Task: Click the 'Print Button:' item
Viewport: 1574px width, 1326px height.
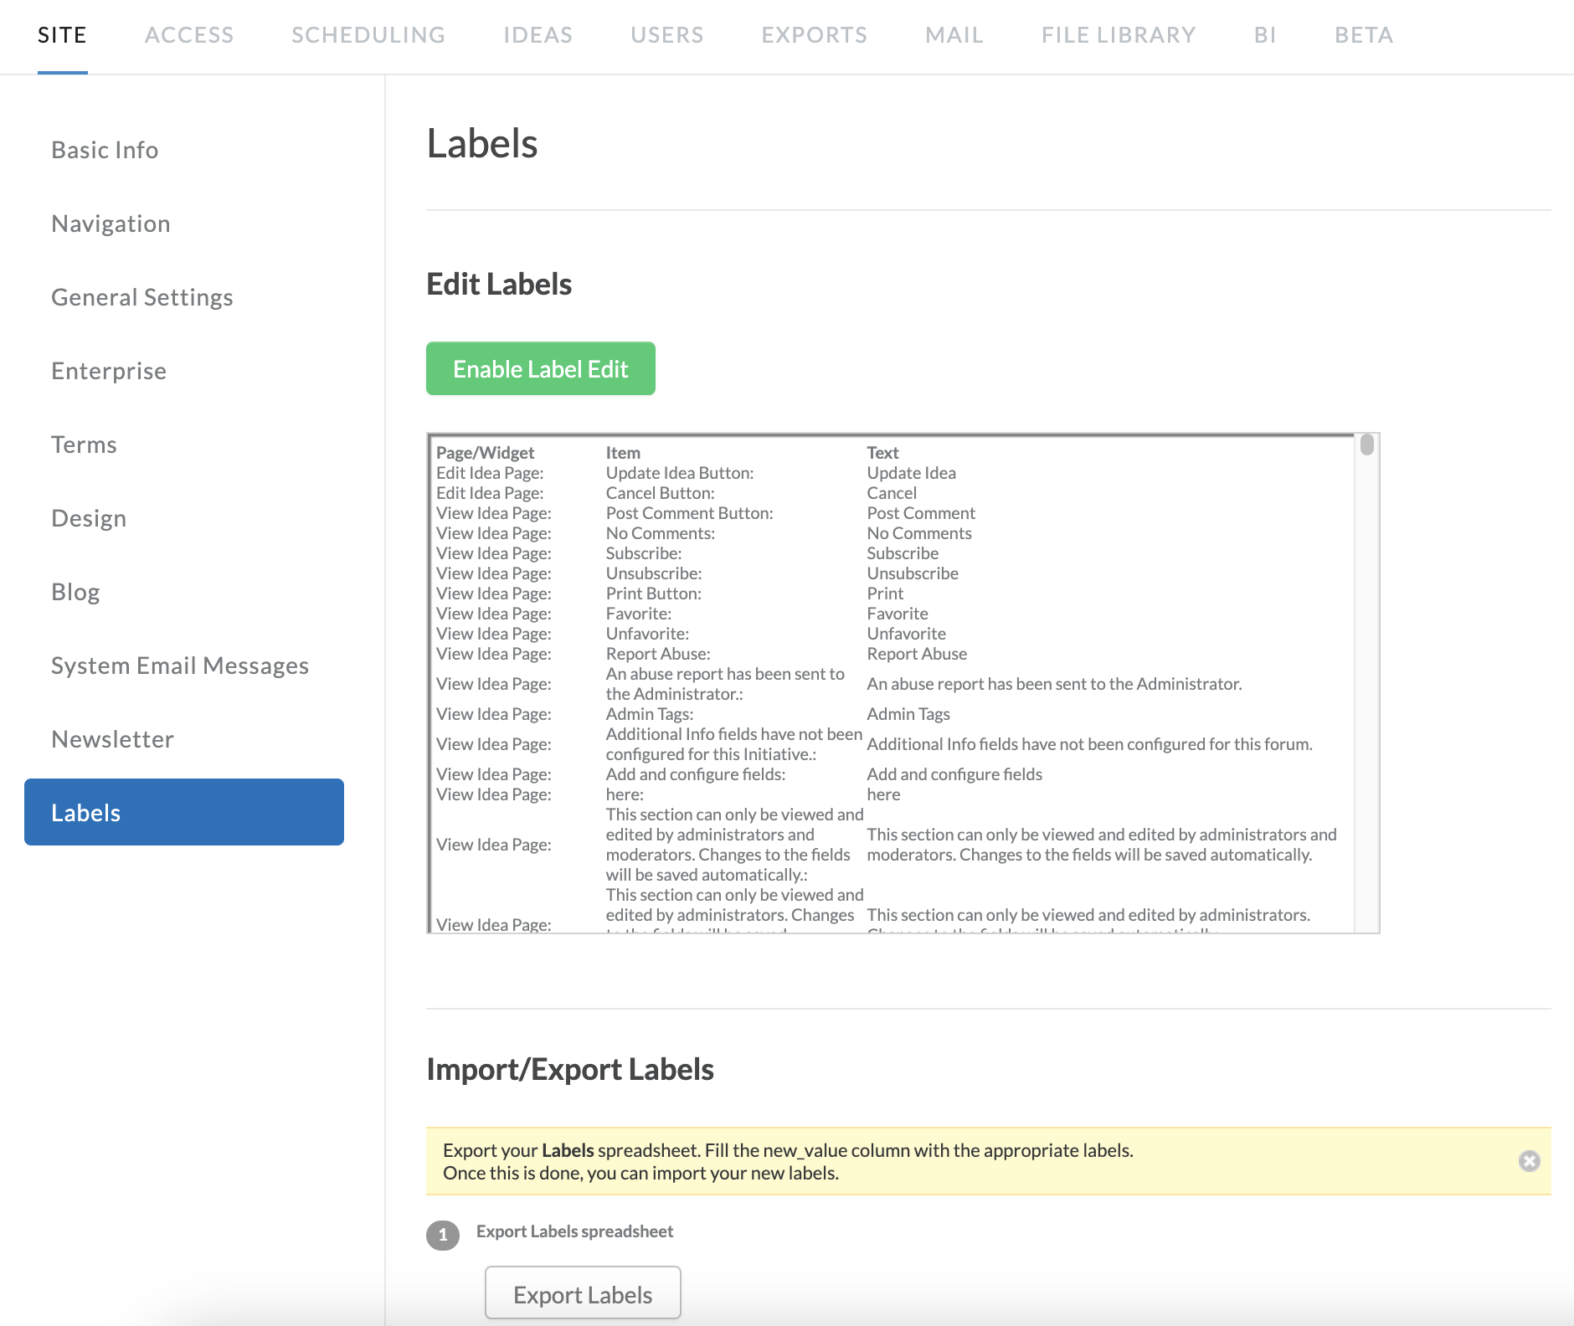Action: (654, 594)
